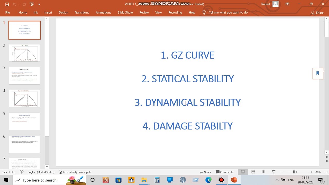The image size is (329, 185).
Task: Open the File menu
Action: tap(7, 12)
